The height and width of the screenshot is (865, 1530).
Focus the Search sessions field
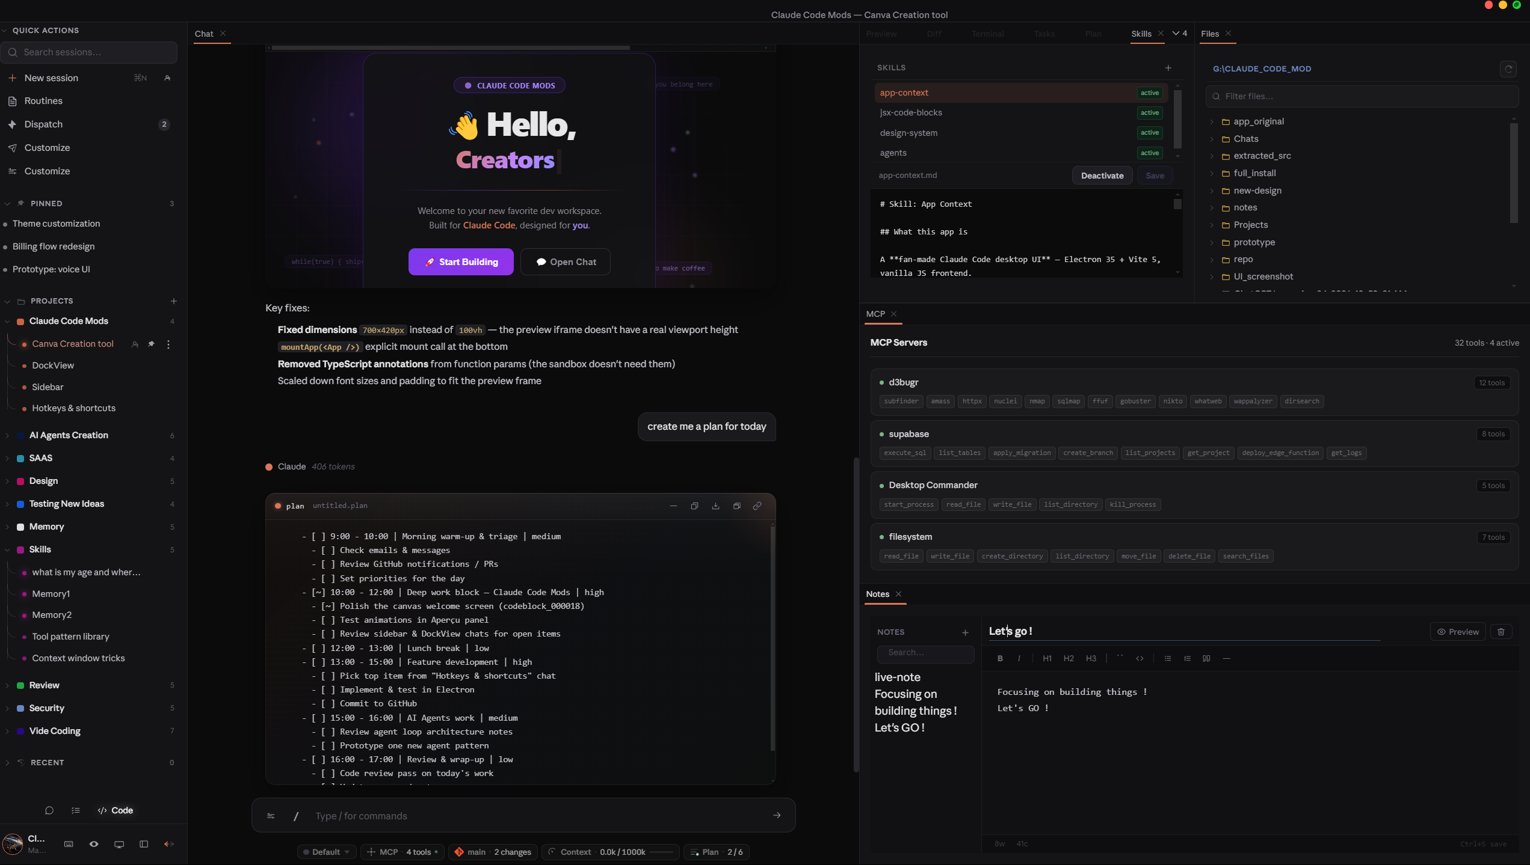(x=89, y=52)
